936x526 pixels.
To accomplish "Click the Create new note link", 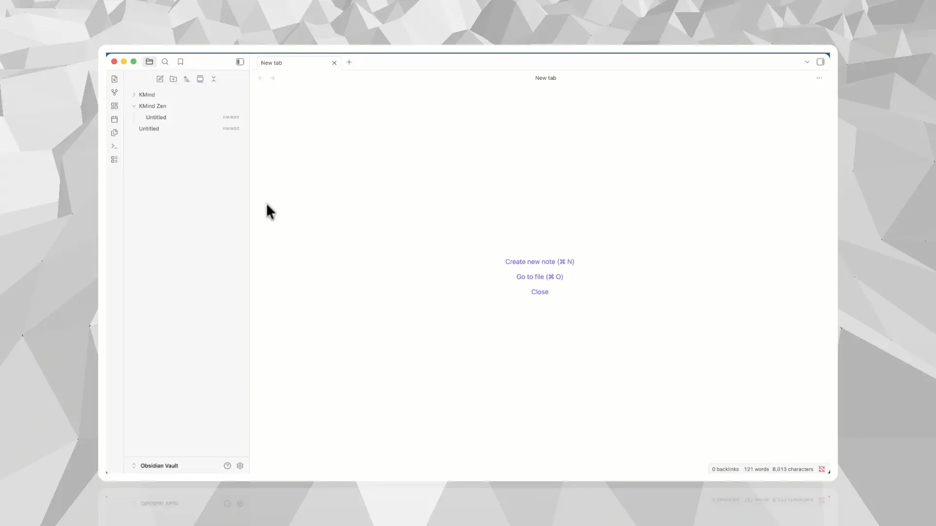I will pos(540,262).
